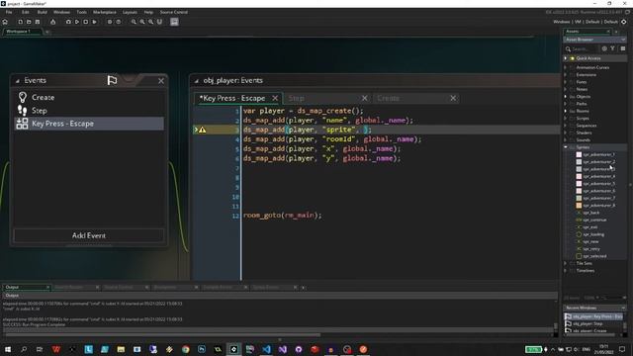Click the Open Project toolbar icon
633x356 pixels.
(x=29, y=22)
